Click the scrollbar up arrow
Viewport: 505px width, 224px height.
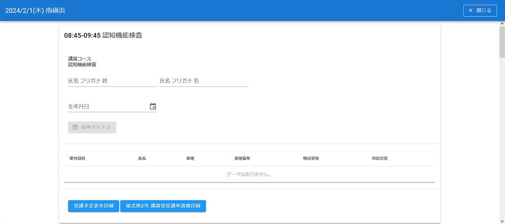tap(502, 24)
